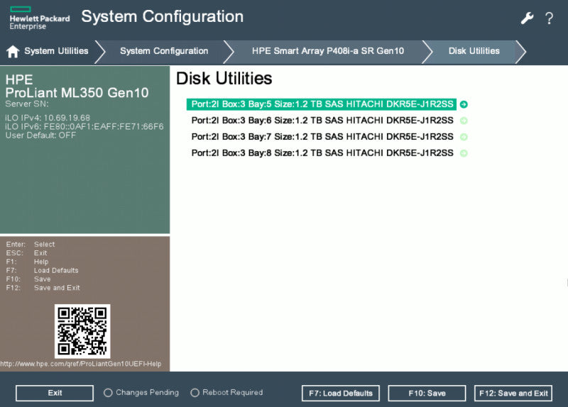The image size is (568, 407).
Task: Click the F10 Save key hint
Action: 28,279
